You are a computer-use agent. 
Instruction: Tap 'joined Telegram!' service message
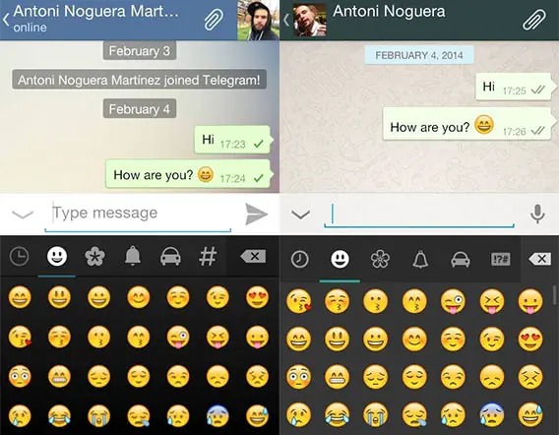pos(140,80)
